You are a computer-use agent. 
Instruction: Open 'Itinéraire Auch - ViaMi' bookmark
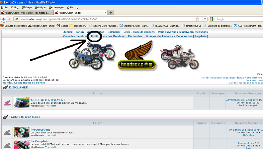(x=134, y=26)
